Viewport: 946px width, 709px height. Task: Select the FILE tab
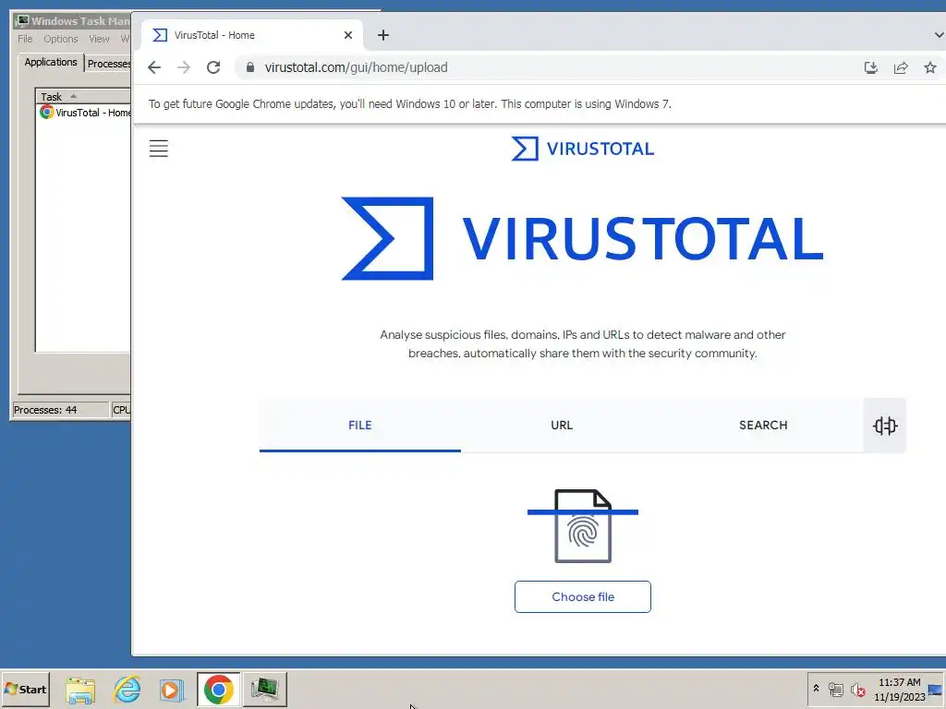[x=360, y=426]
